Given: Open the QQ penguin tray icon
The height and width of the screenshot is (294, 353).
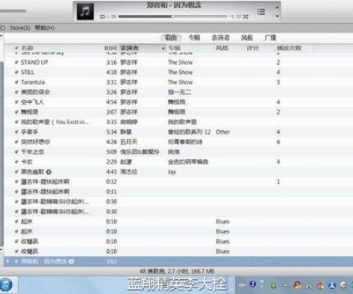Looking at the screenshot, I should [298, 285].
